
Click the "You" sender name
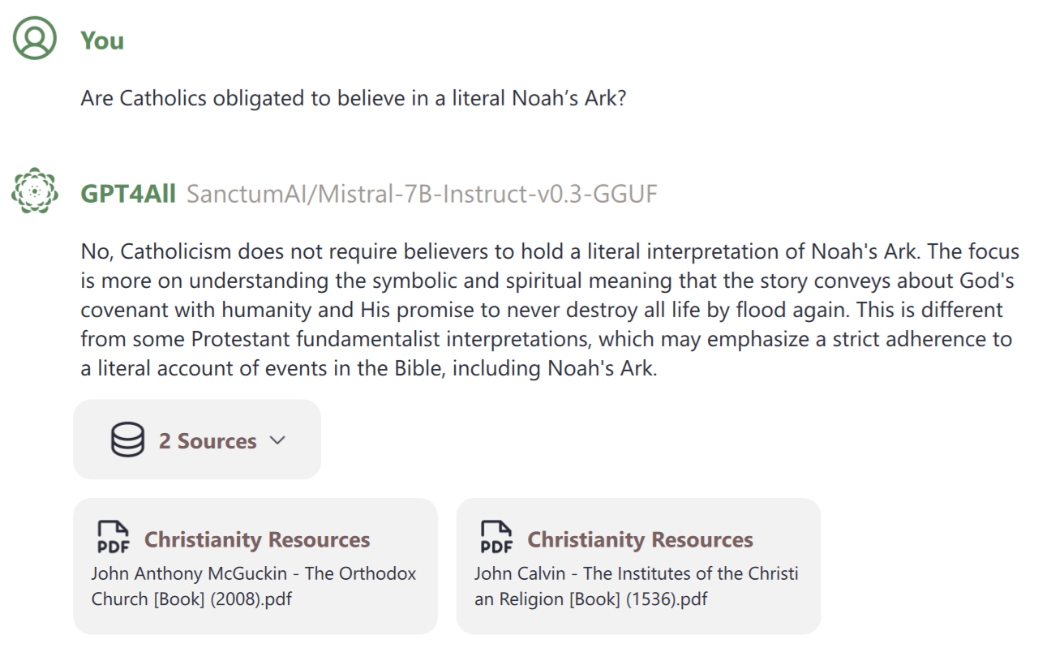[x=102, y=41]
